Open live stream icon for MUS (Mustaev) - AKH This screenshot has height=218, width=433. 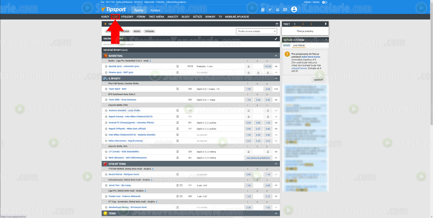pyautogui.click(x=177, y=157)
